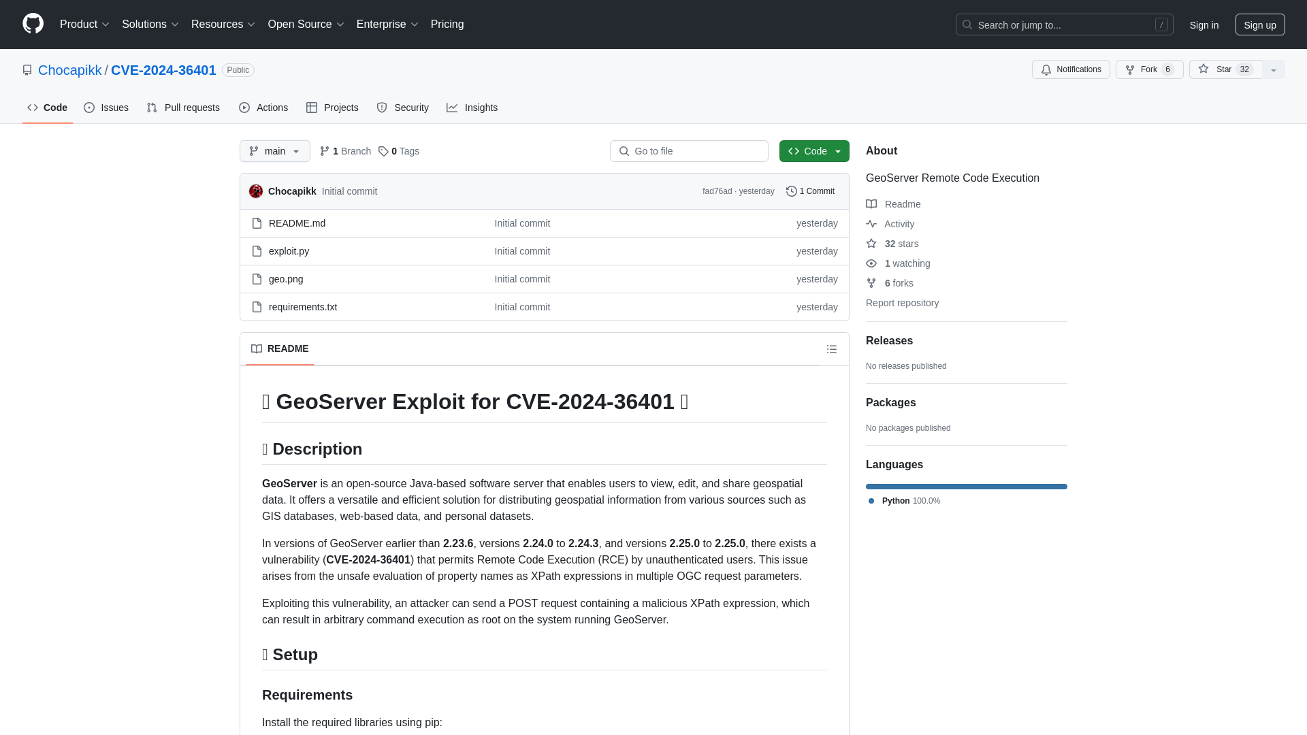Screen dimensions: 1307x735
Task: Click the file icon next to README.md
Action: 257,223
